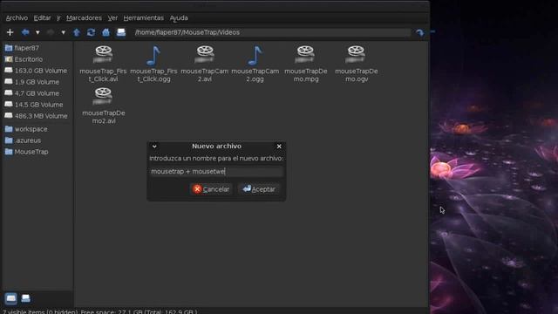
Task: Click the path bar showing /home/flaper87/MouseTrap/Videos
Action: coord(273,32)
